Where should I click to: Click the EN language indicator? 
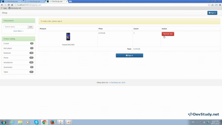pyautogui.click(x=193, y=122)
